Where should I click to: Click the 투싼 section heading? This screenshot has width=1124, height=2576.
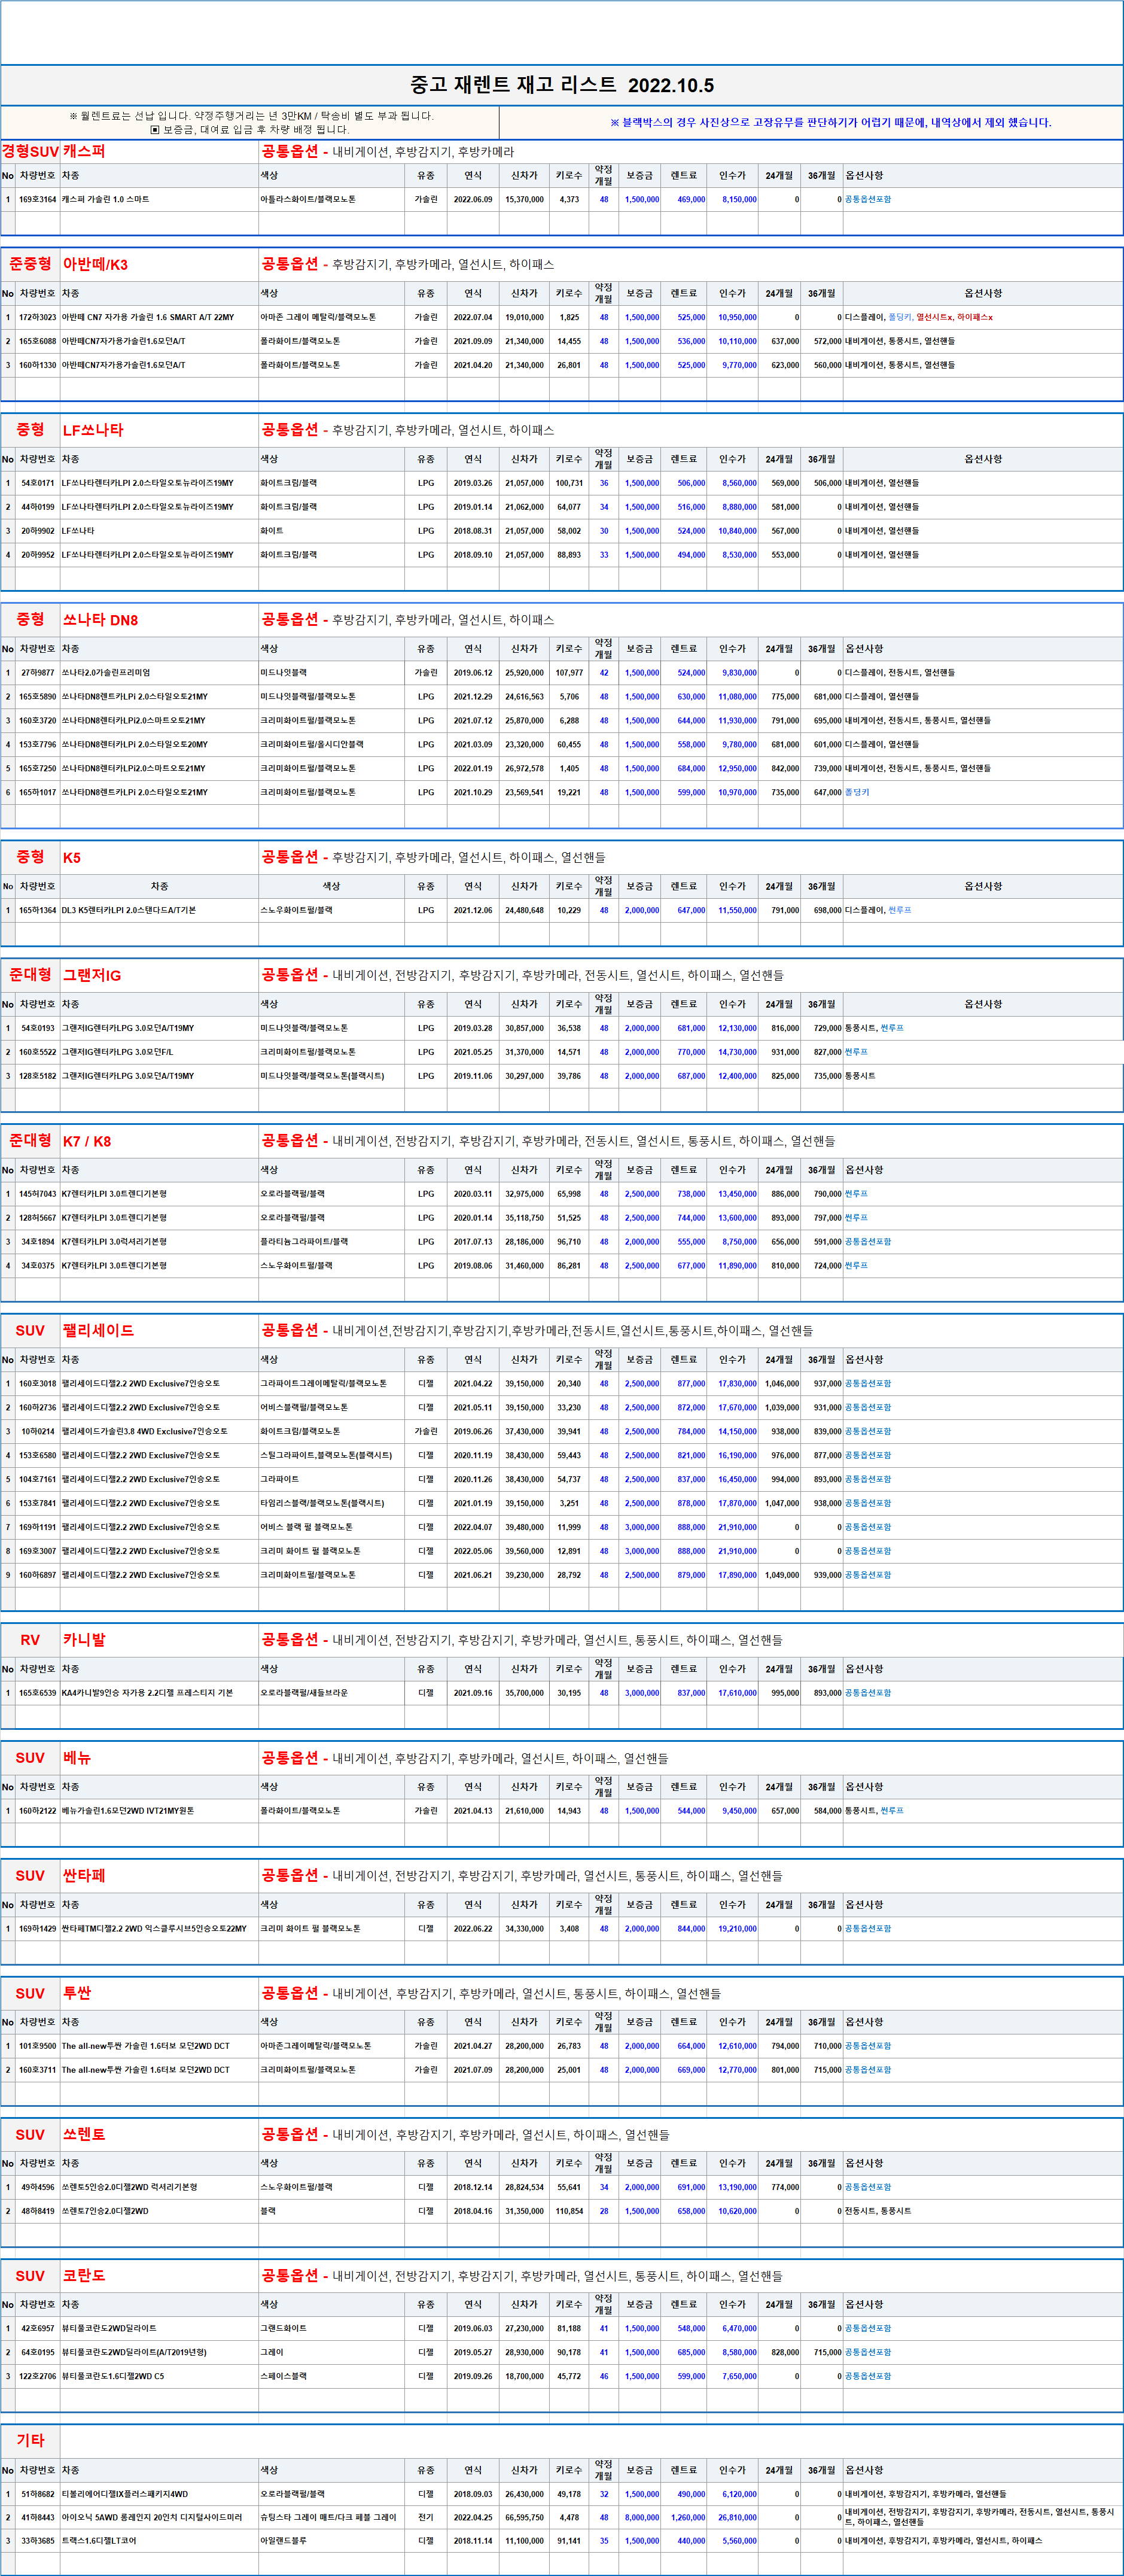coord(77,1994)
